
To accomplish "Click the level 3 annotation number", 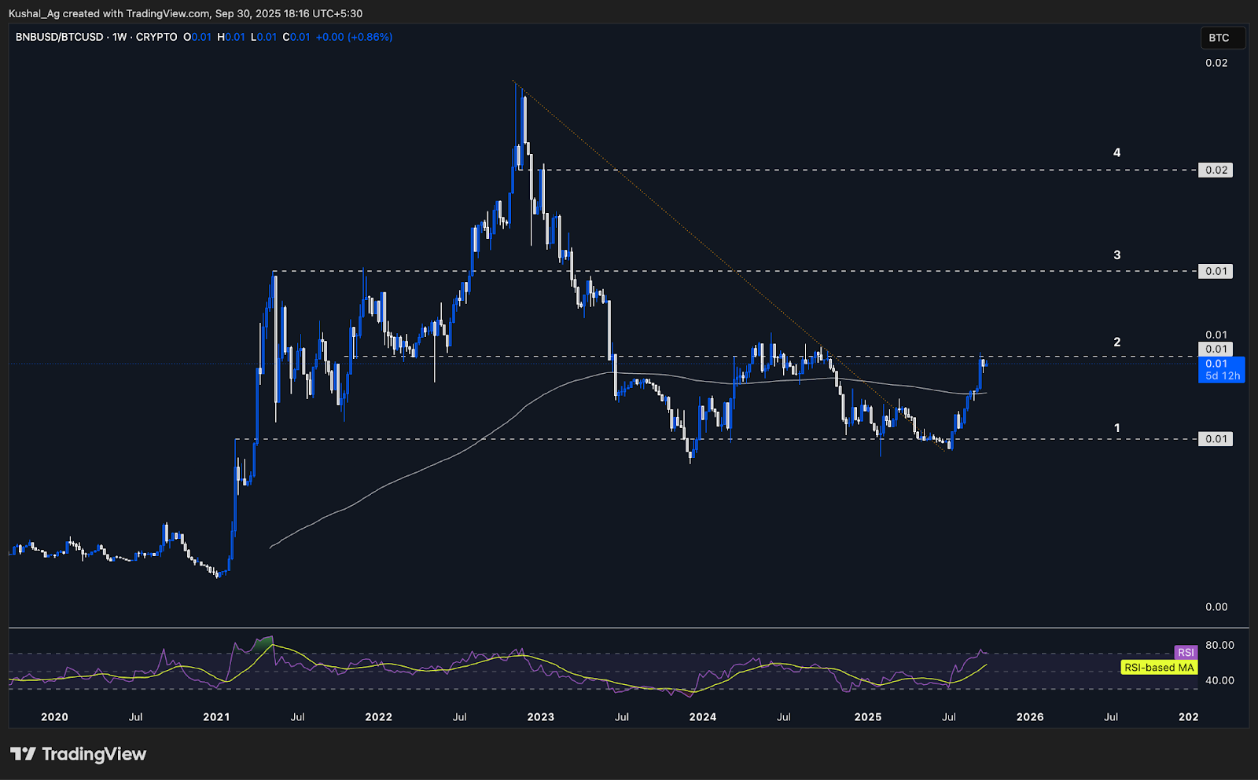I will (x=1116, y=255).
